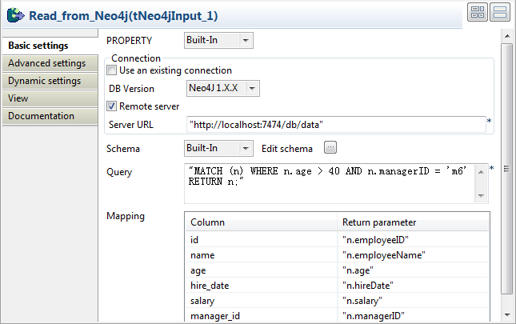Open the Basic settings tab
Screen dimensions: 516x324
click(x=38, y=46)
